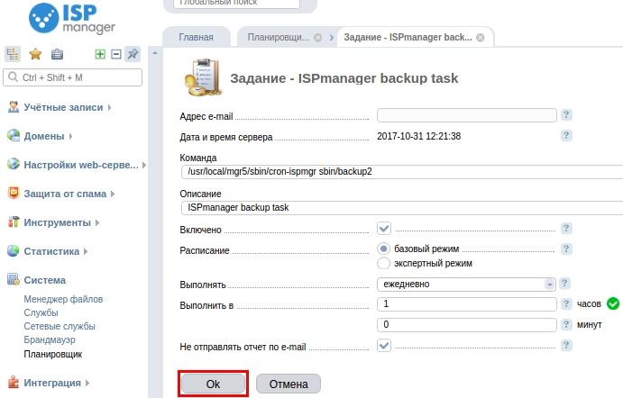
Task: Switch to the Главная tab
Action: [197, 37]
